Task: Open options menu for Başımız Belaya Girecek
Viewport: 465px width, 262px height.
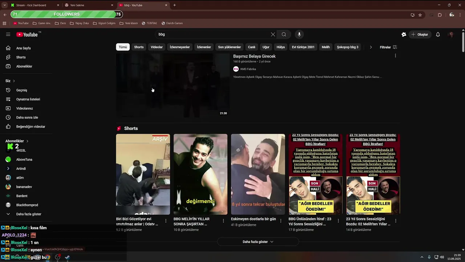Action: [x=395, y=56]
